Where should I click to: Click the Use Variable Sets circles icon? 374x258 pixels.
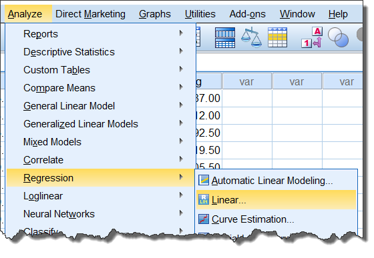tap(338, 37)
